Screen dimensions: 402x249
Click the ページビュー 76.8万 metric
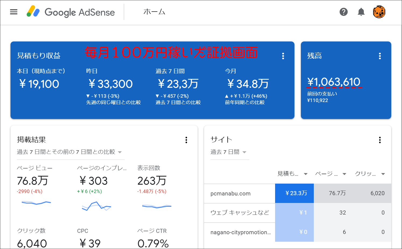[33, 181]
